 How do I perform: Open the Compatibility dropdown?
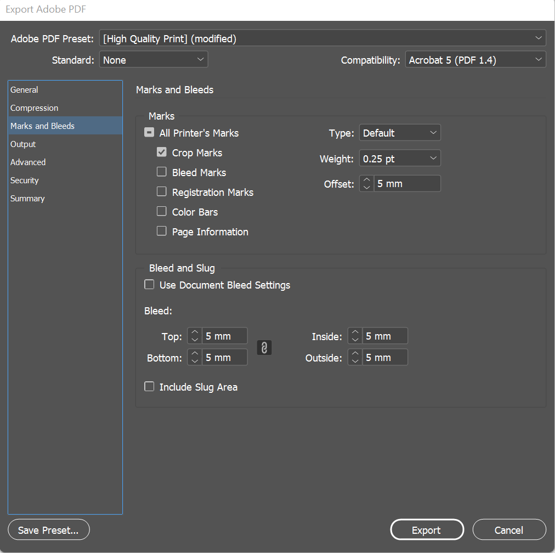475,60
